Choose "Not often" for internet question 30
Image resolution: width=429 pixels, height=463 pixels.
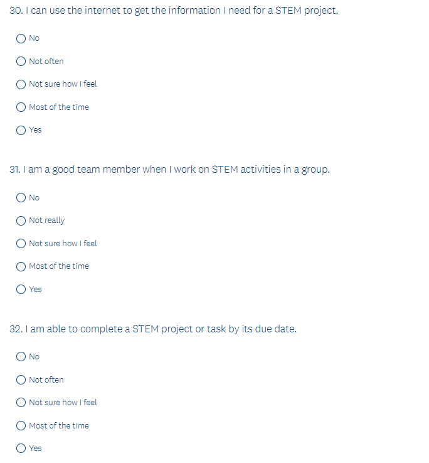coord(21,62)
